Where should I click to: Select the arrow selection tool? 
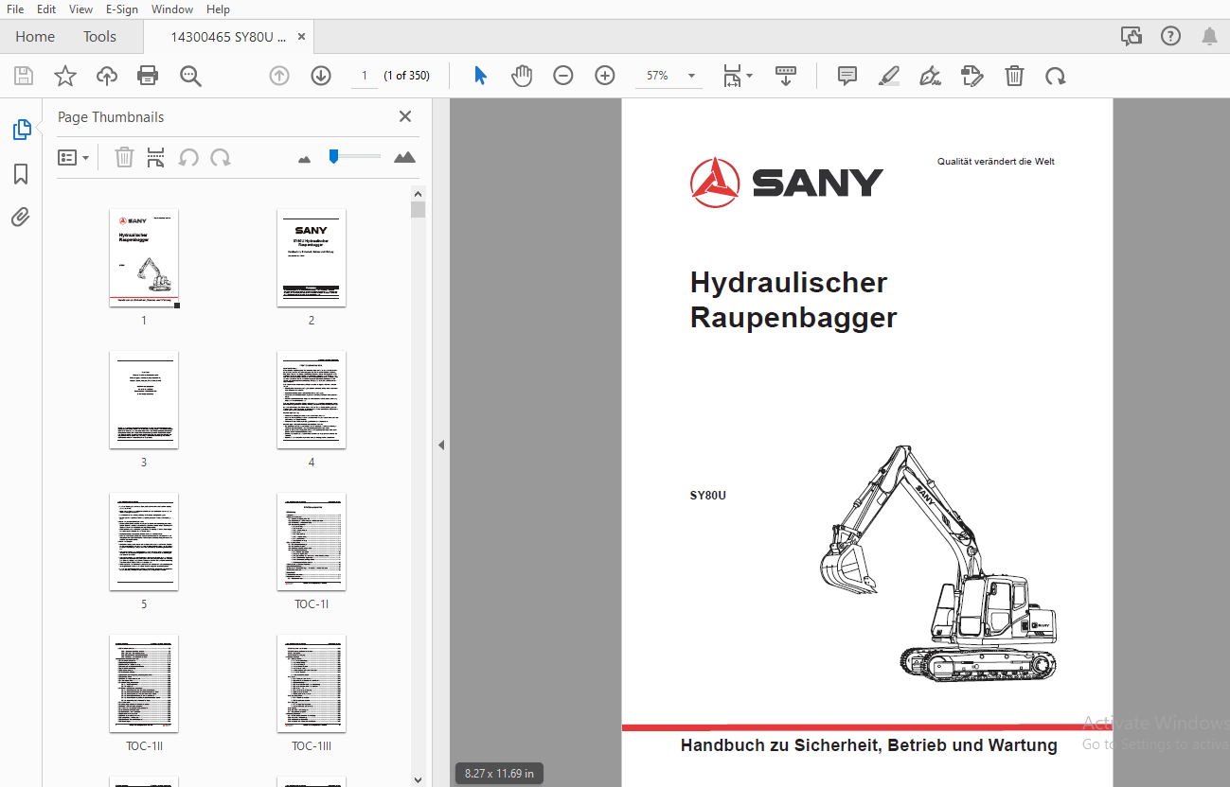480,76
